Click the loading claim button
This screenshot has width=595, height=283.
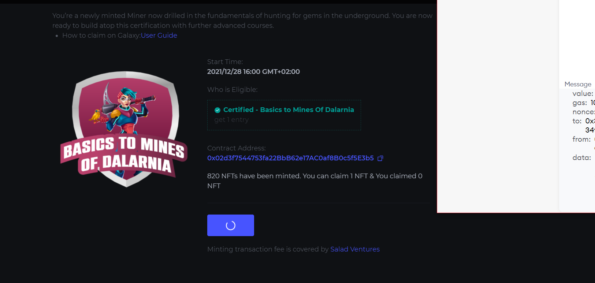[231, 226]
